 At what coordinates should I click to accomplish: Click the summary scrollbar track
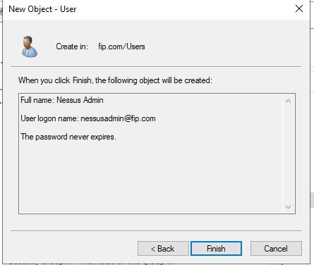(288, 154)
